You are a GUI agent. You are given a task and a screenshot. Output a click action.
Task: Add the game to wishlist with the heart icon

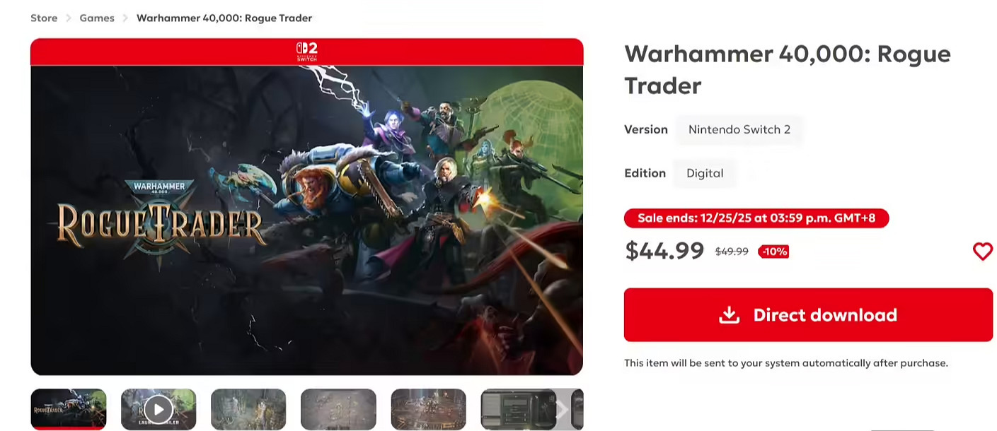point(983,251)
